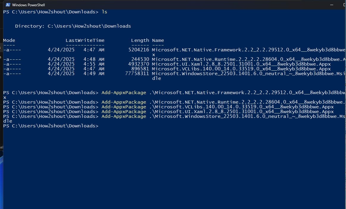
Task: Click the Length column header
Action: pyautogui.click(x=140, y=40)
